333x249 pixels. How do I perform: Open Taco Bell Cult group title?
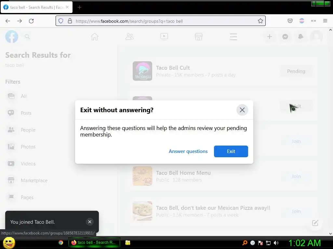click(x=173, y=68)
